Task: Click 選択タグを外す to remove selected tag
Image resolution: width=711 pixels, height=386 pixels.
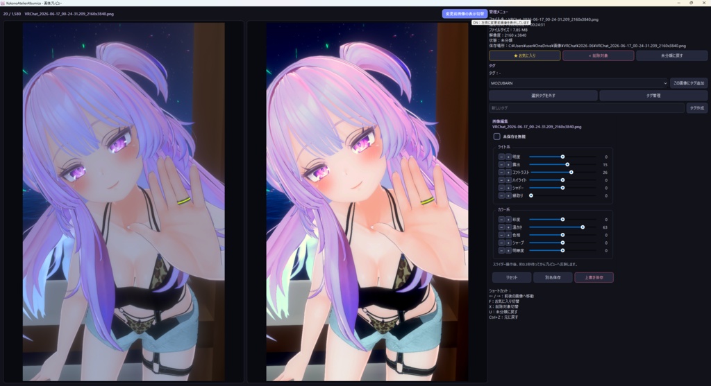Action: (543, 96)
